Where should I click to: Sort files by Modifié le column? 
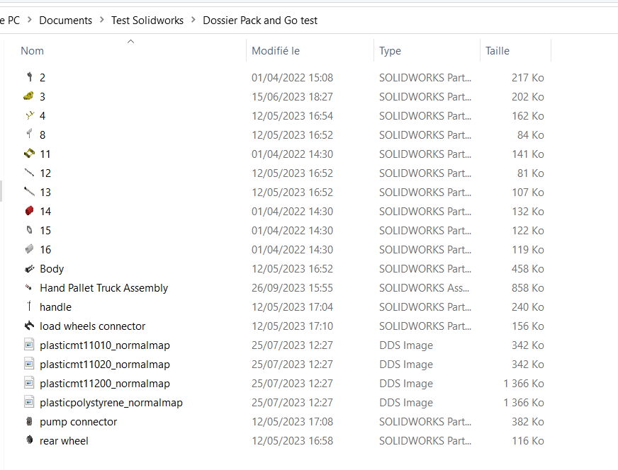(x=276, y=51)
